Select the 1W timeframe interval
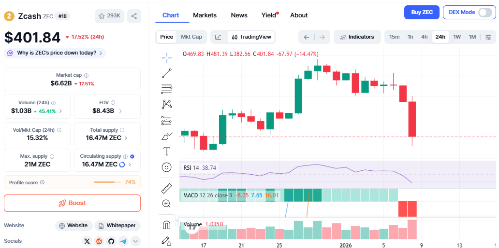Image resolution: width=499 pixels, height=248 pixels. click(456, 37)
